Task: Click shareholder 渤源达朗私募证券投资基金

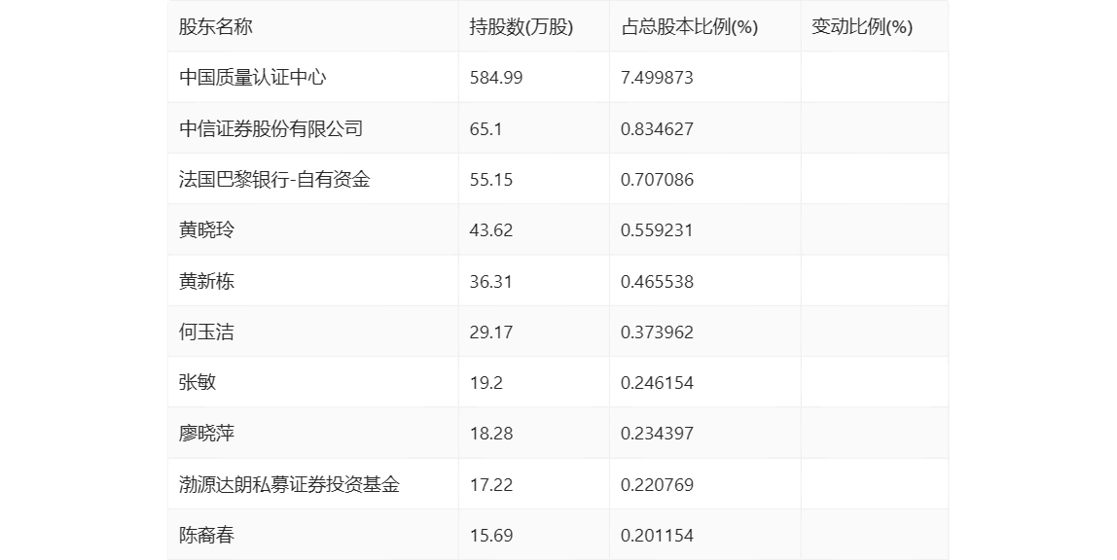Action: [289, 484]
